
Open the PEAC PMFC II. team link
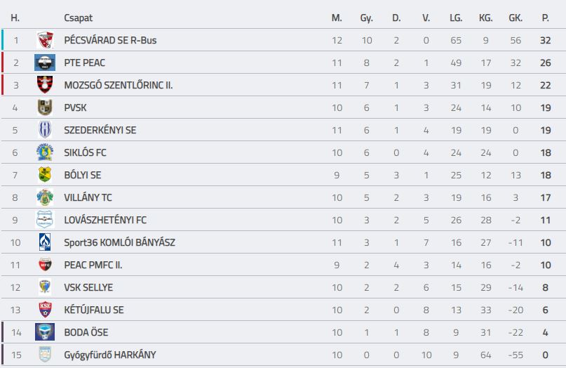[93, 265]
